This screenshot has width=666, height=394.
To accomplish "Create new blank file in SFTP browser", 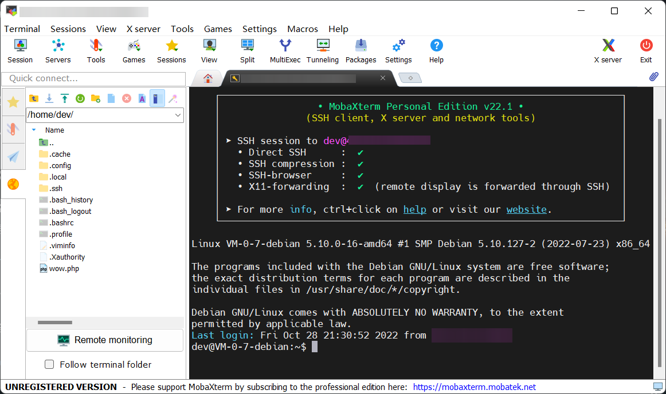I will [x=111, y=99].
